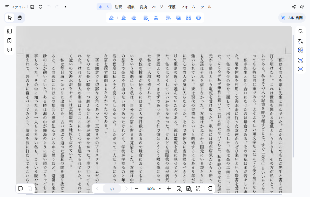Select the highlighter tool

pos(111,18)
